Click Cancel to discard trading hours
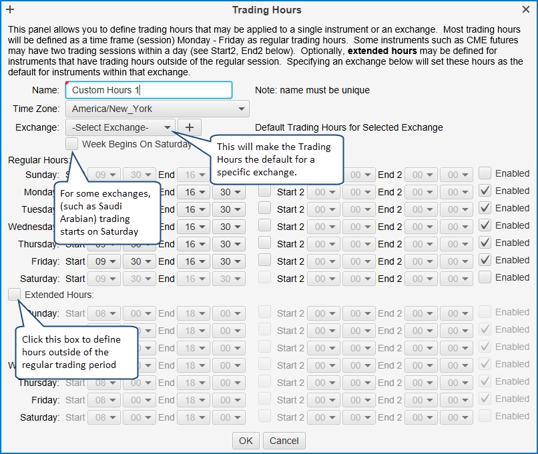538x454 pixels. 284,441
